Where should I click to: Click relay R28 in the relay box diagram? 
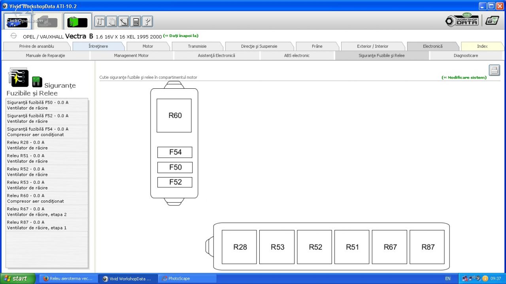(x=239, y=247)
